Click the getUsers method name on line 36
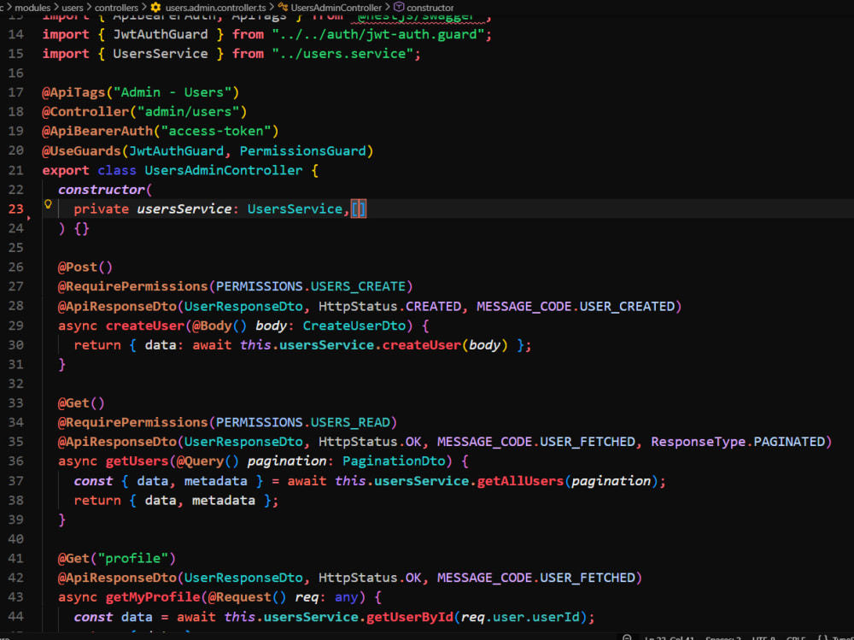Image resolution: width=854 pixels, height=640 pixels. pos(137,461)
